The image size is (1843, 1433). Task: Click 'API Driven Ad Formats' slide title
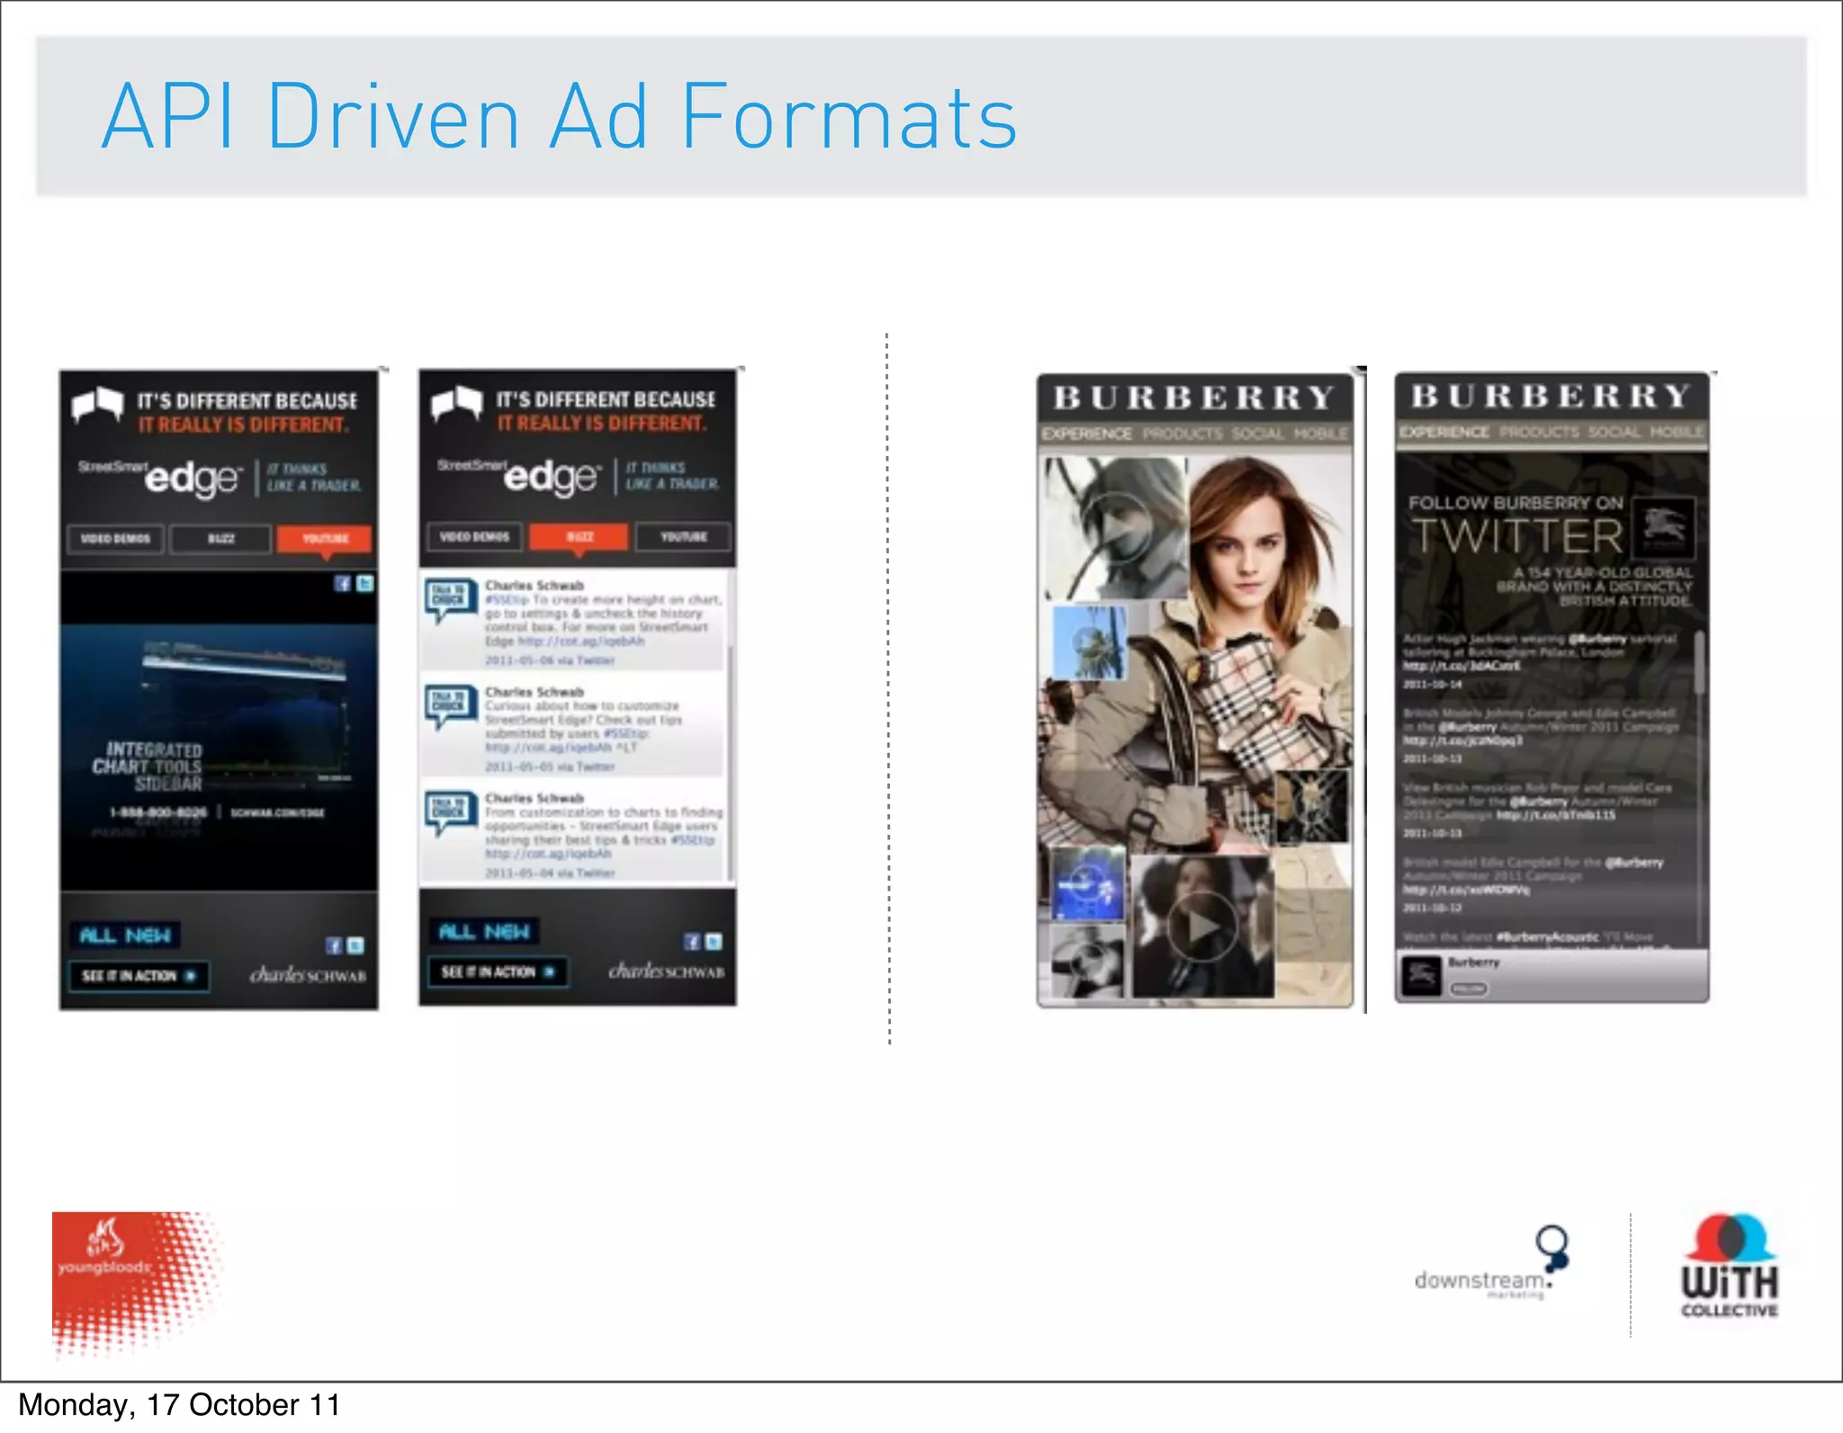559,116
